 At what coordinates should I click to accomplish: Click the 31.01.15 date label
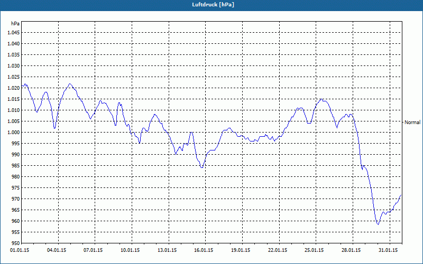coord(388,250)
